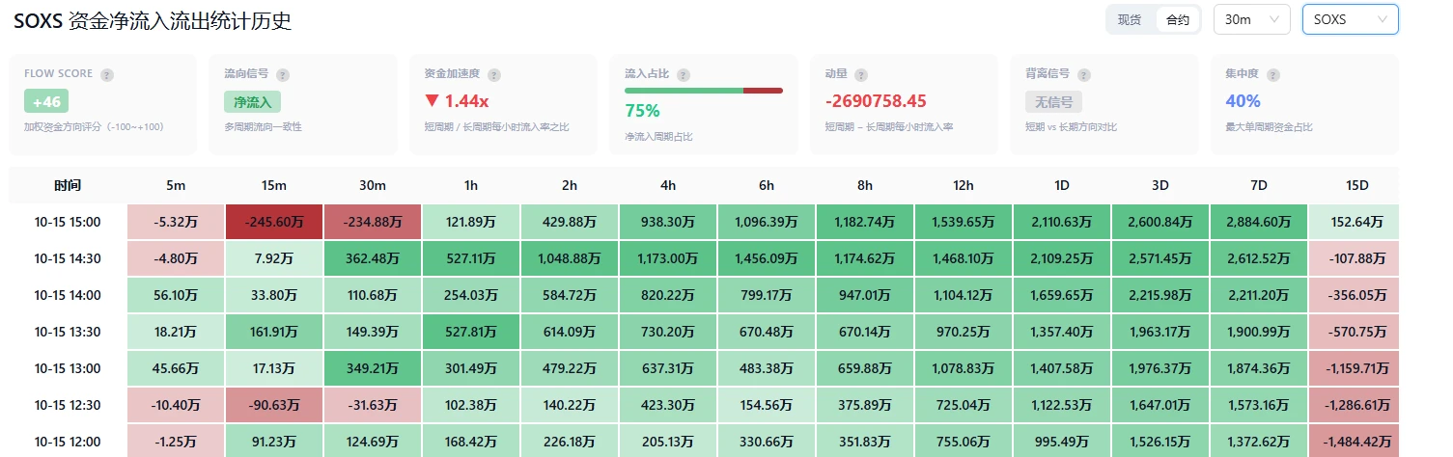The height and width of the screenshot is (457, 1453).
Task: Select the 10-15 13:00 time row
Action: 68,368
